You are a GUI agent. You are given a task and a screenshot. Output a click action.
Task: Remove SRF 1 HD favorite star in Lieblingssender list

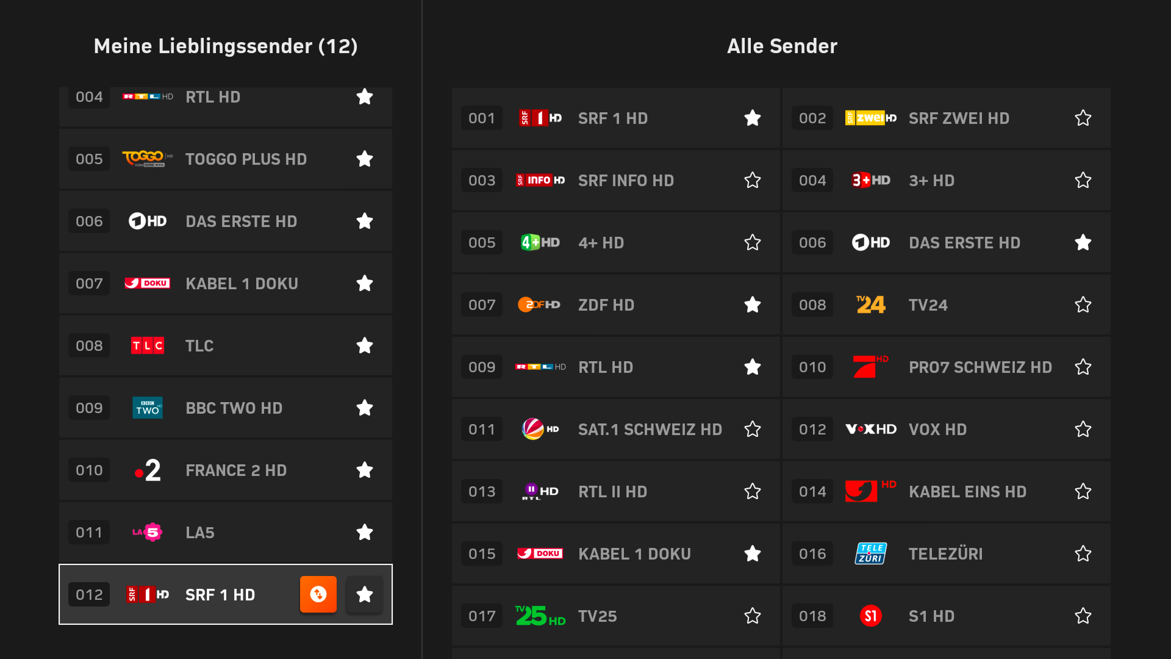[365, 594]
